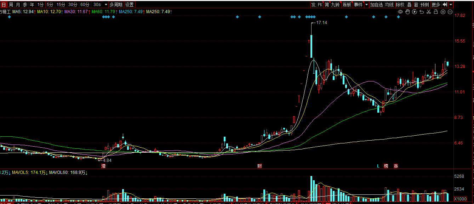Click the red 财 event marker
This screenshot has height=204, width=474.
click(259, 166)
